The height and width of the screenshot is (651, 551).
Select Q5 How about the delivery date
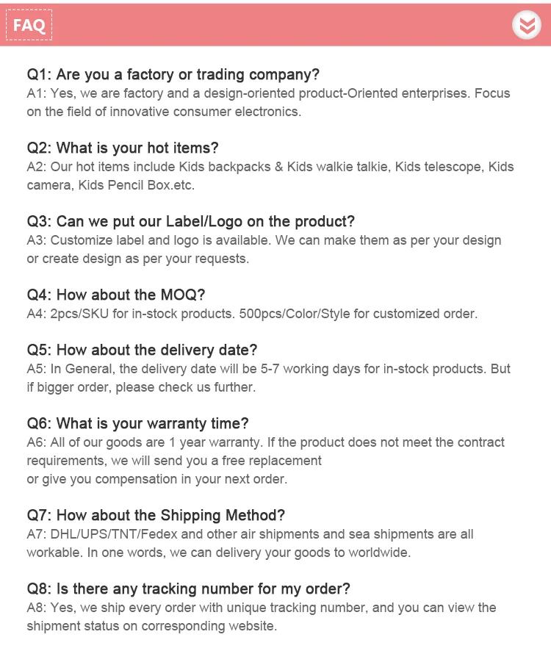point(142,350)
